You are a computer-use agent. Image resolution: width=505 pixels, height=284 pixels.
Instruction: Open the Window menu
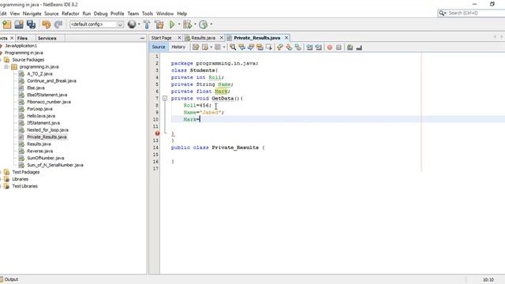coord(165,13)
